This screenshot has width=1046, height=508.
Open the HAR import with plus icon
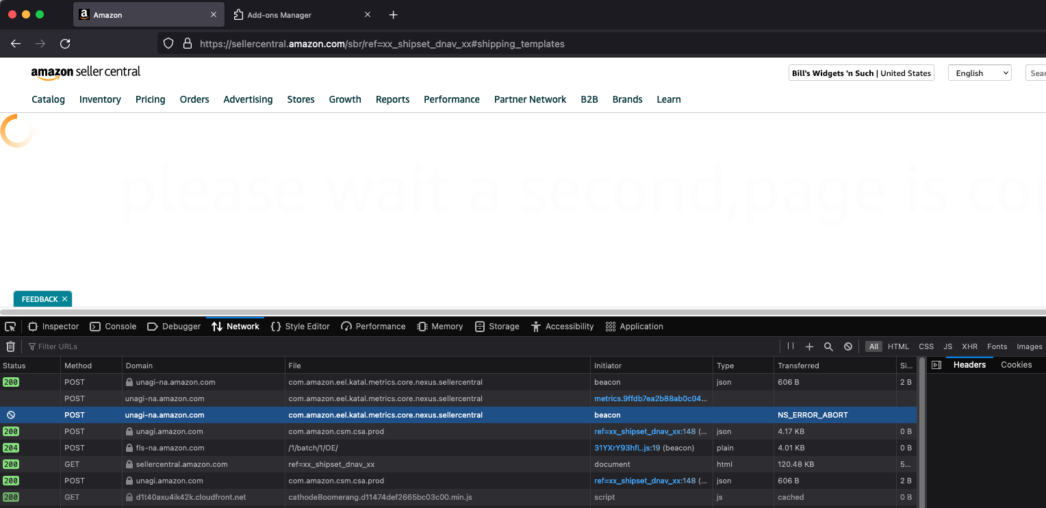click(x=809, y=346)
